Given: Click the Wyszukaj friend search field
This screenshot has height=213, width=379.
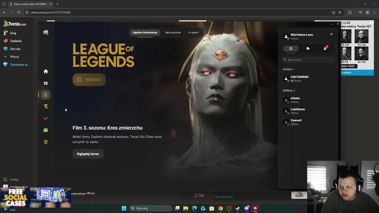Looking at the screenshot, I should coord(308,60).
